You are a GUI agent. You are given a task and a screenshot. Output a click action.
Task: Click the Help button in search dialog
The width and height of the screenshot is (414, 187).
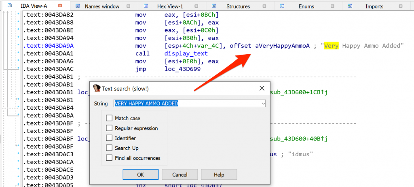[x=219, y=174]
